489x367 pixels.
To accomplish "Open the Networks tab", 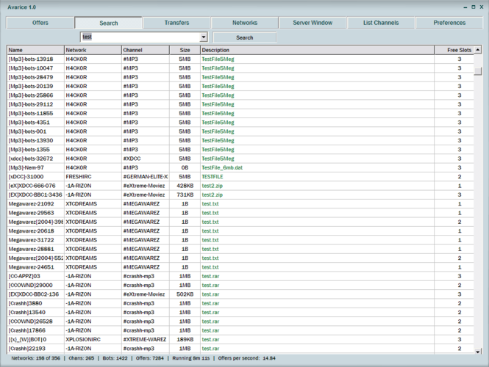I will 245,23.
